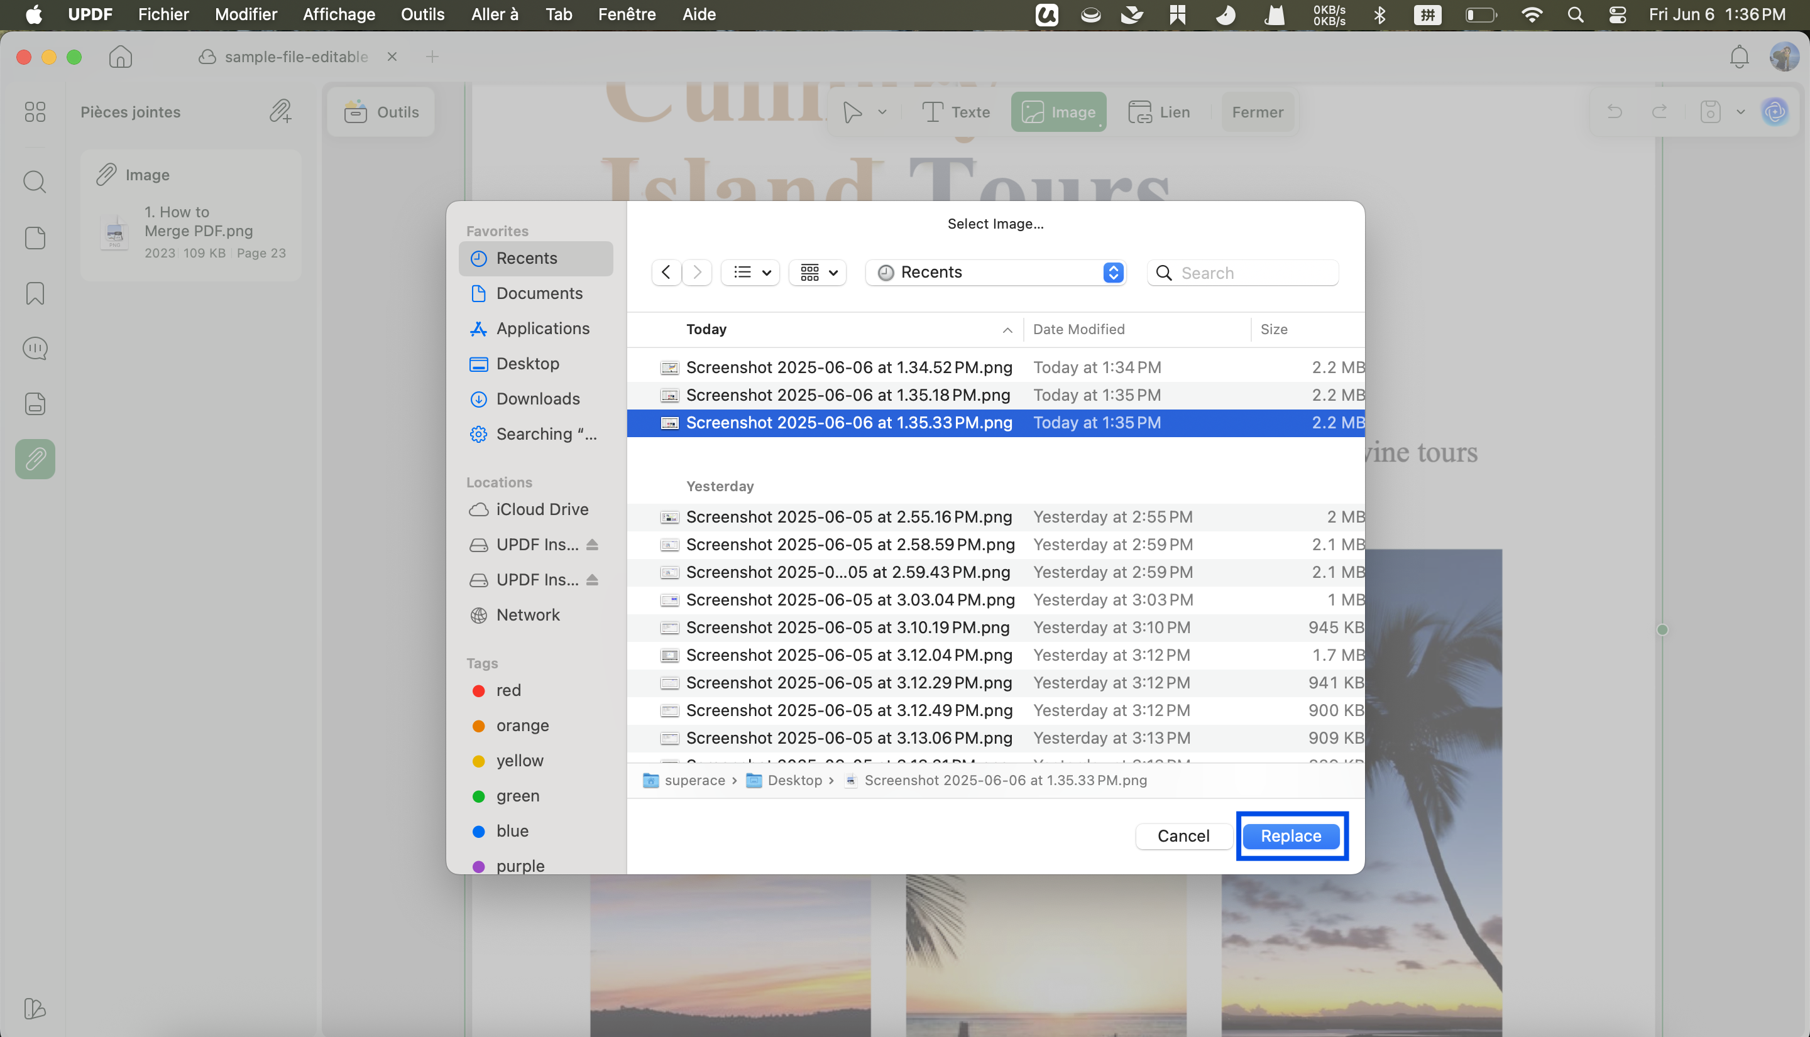Select Screenshot 2025-06-06 at 1.35.18 PM.png
1810x1037 pixels.
(995, 394)
